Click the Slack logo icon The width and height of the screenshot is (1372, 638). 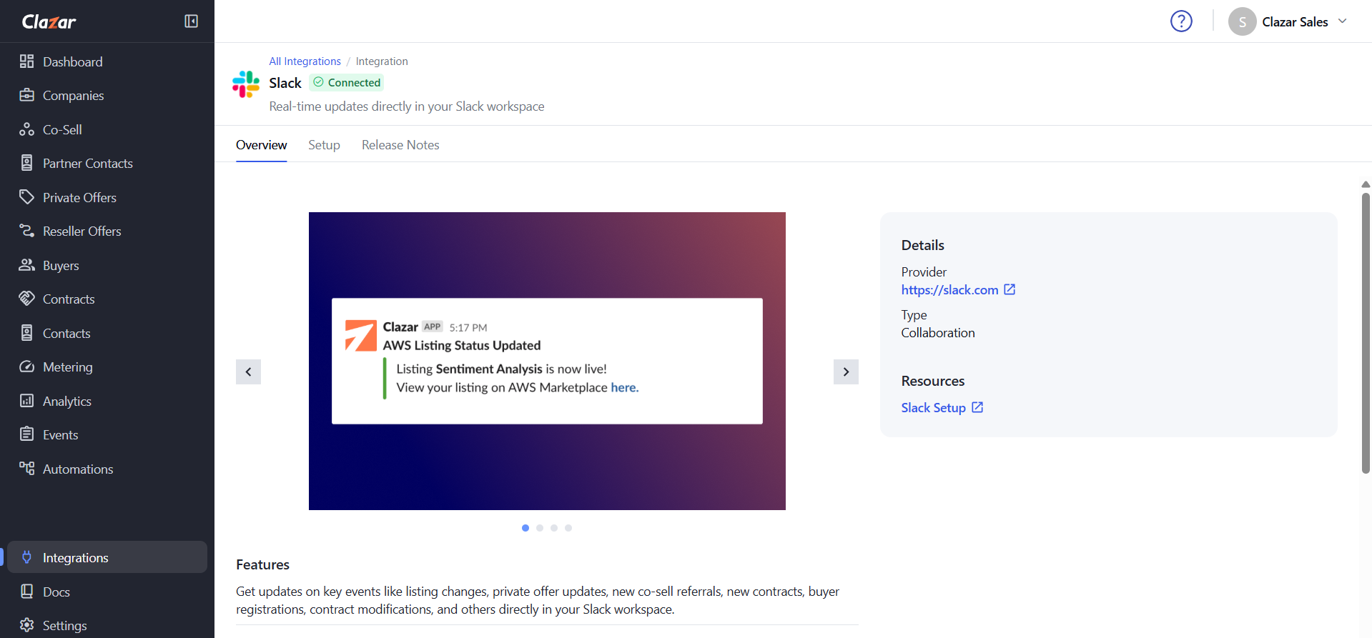click(x=246, y=84)
